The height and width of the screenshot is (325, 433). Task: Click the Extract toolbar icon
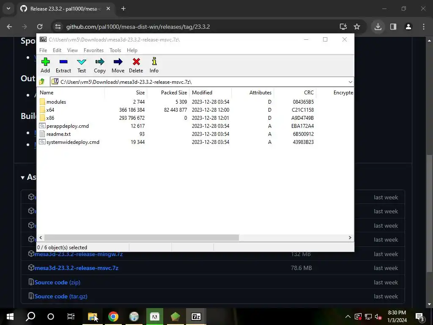[63, 62]
